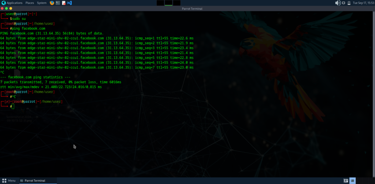Open the System menu
This screenshot has height=184, width=375.
point(42,3)
